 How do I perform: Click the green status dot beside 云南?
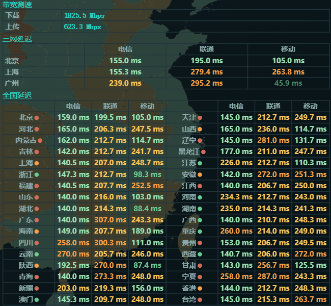37,254
